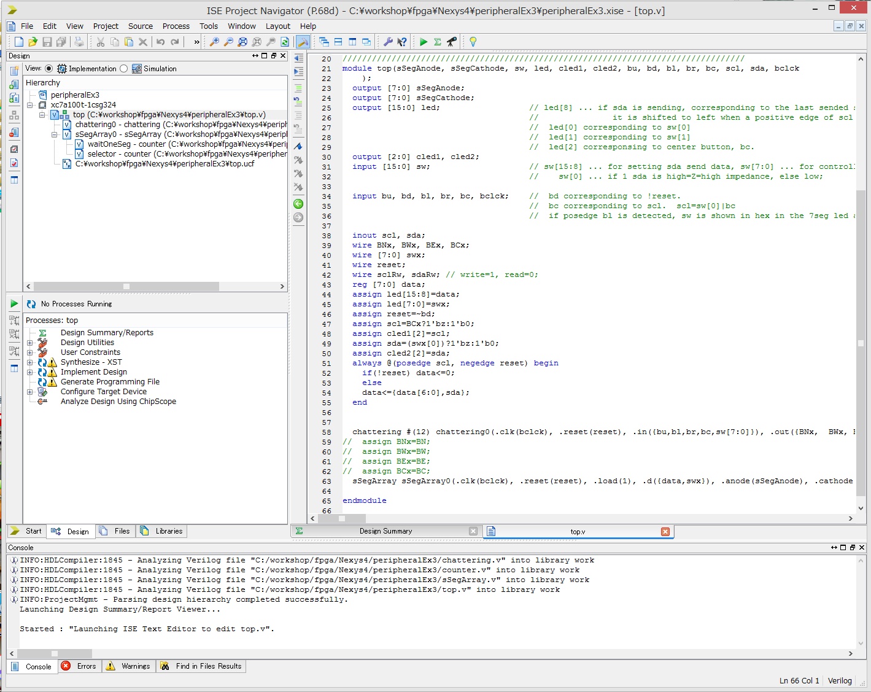Close the top.v editor tab
This screenshot has width=871, height=692.
pos(665,532)
